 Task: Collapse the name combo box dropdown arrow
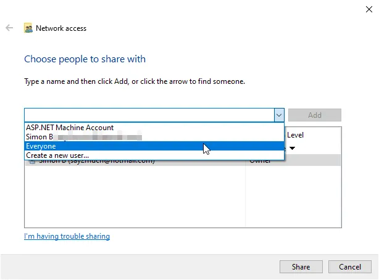(279, 115)
